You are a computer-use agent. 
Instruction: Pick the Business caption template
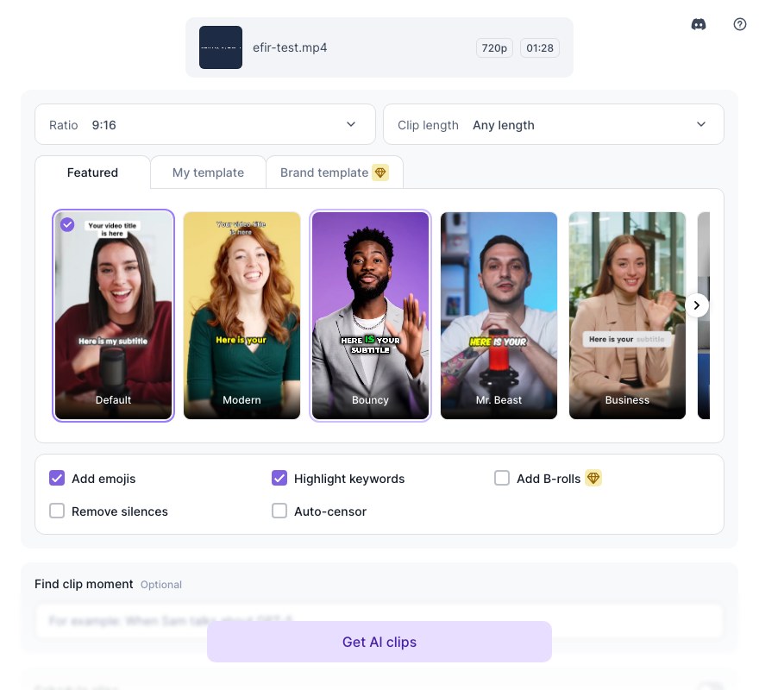click(627, 315)
